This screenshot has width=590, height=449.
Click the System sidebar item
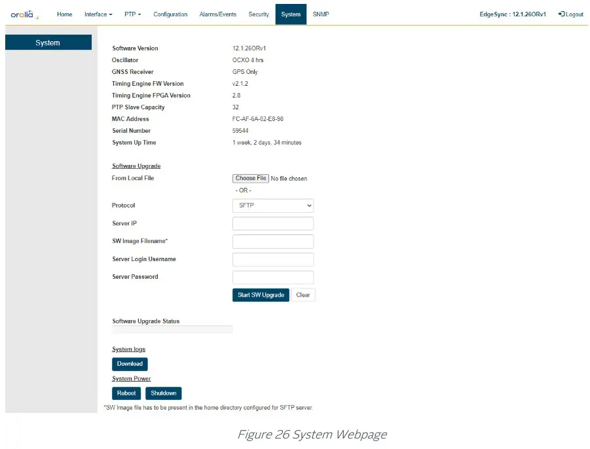(x=48, y=43)
